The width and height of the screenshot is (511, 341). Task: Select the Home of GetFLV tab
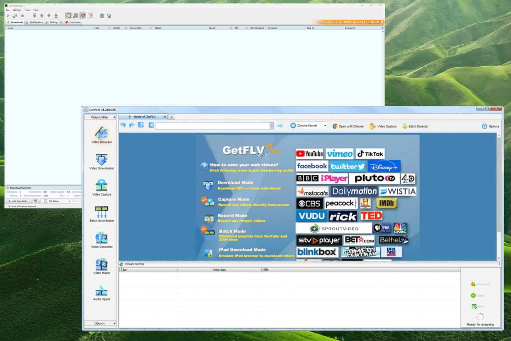[145, 117]
